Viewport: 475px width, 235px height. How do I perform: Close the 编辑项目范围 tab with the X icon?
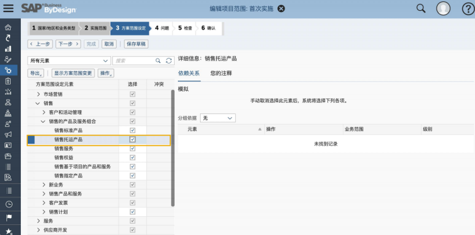click(281, 9)
